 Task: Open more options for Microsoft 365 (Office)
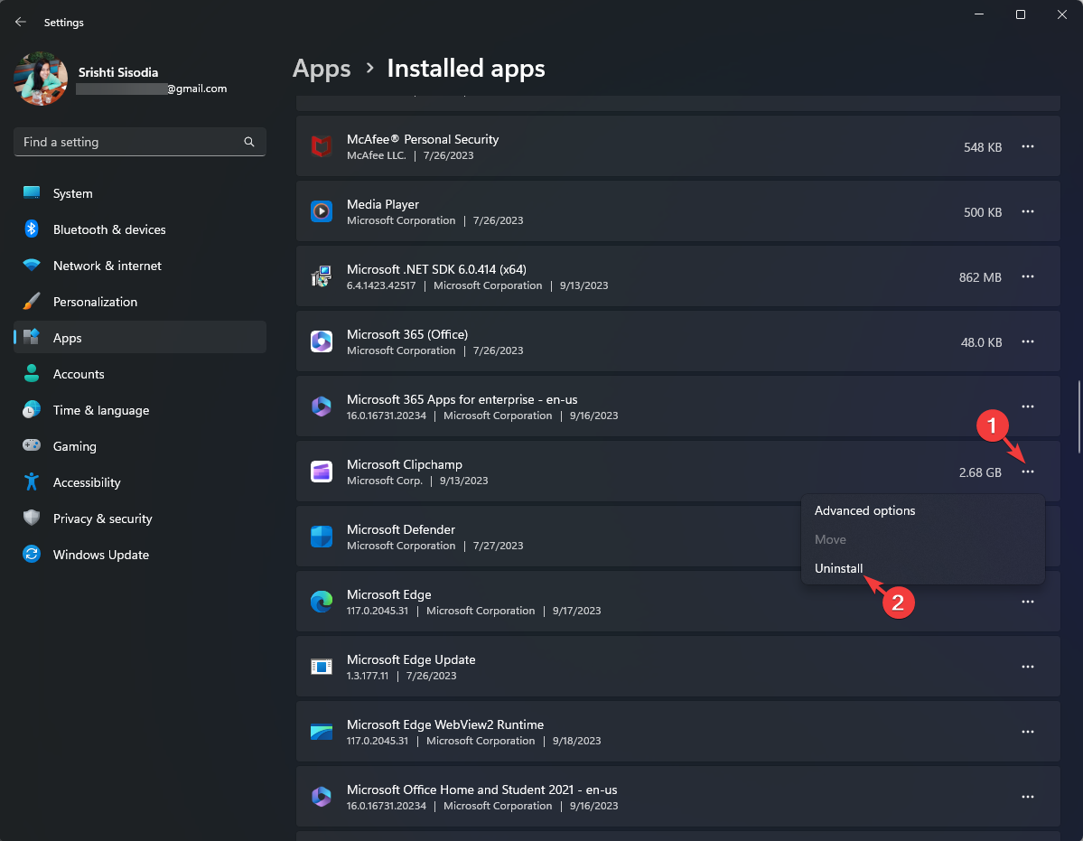coord(1028,341)
